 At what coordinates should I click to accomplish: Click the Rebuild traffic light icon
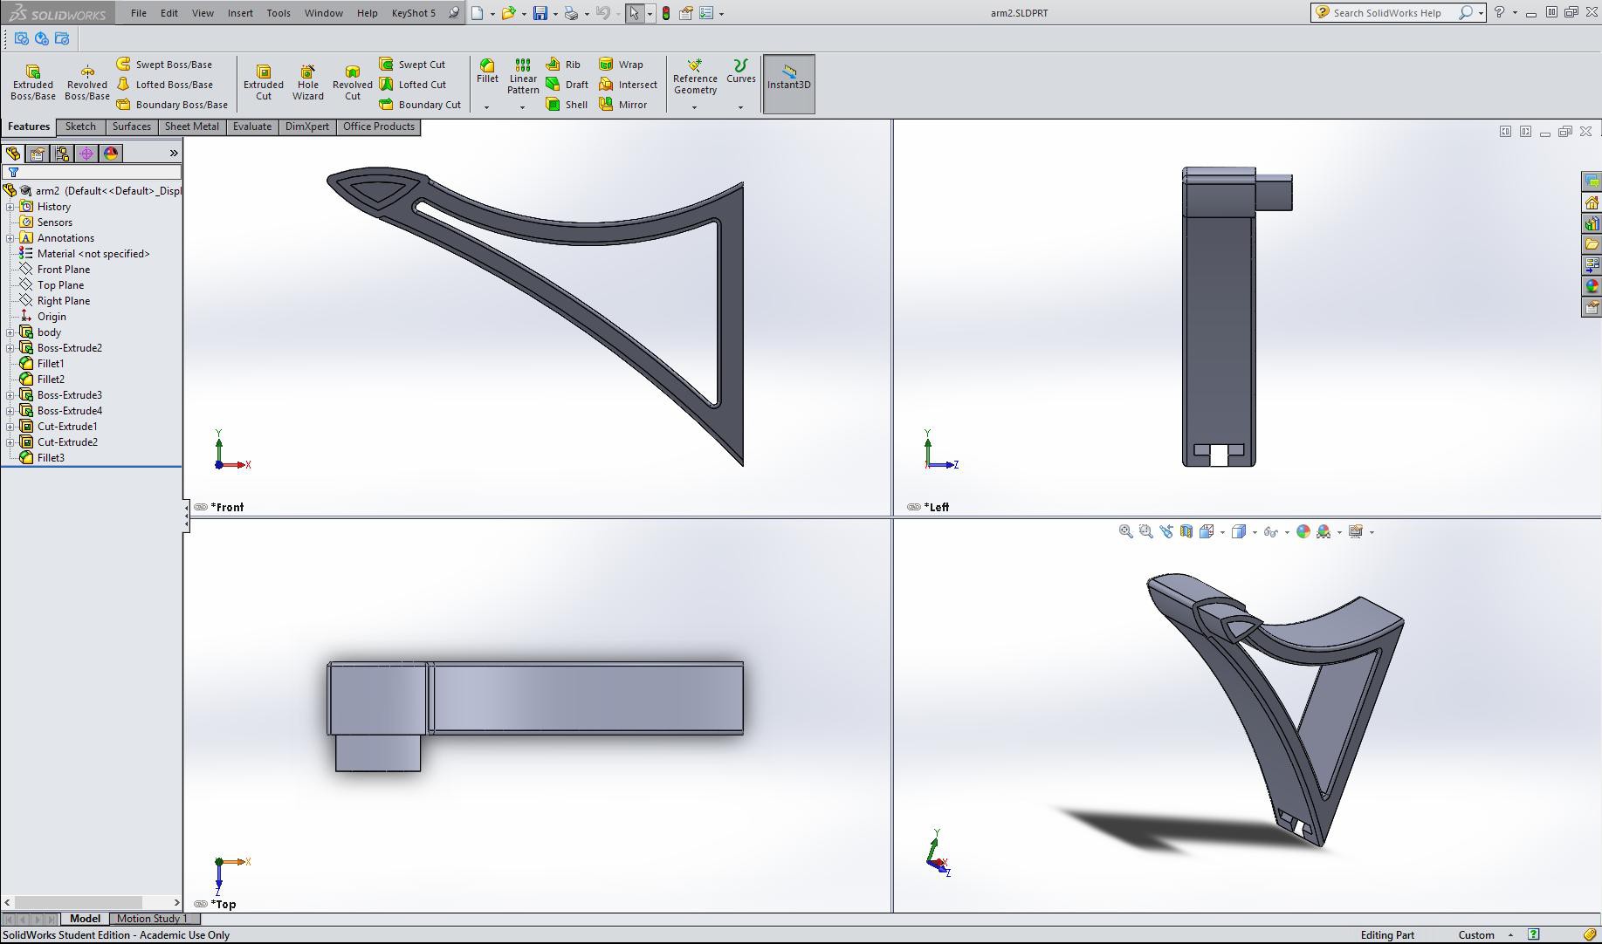(666, 13)
